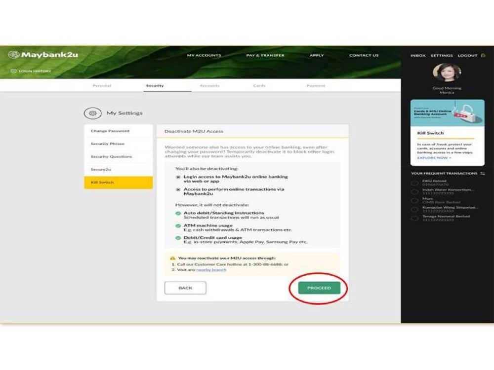494x370 pixels.
Task: Click the Maybank2u tiger logo
Action: (x=14, y=55)
